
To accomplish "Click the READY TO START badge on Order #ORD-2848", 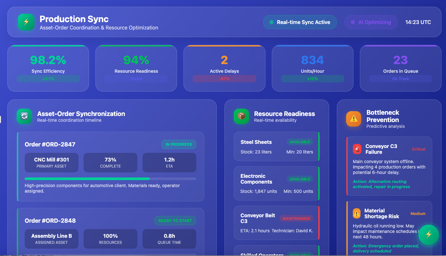I will point(175,221).
